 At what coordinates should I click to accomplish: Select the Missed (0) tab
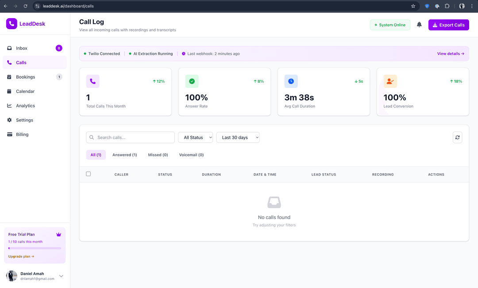[158, 155]
